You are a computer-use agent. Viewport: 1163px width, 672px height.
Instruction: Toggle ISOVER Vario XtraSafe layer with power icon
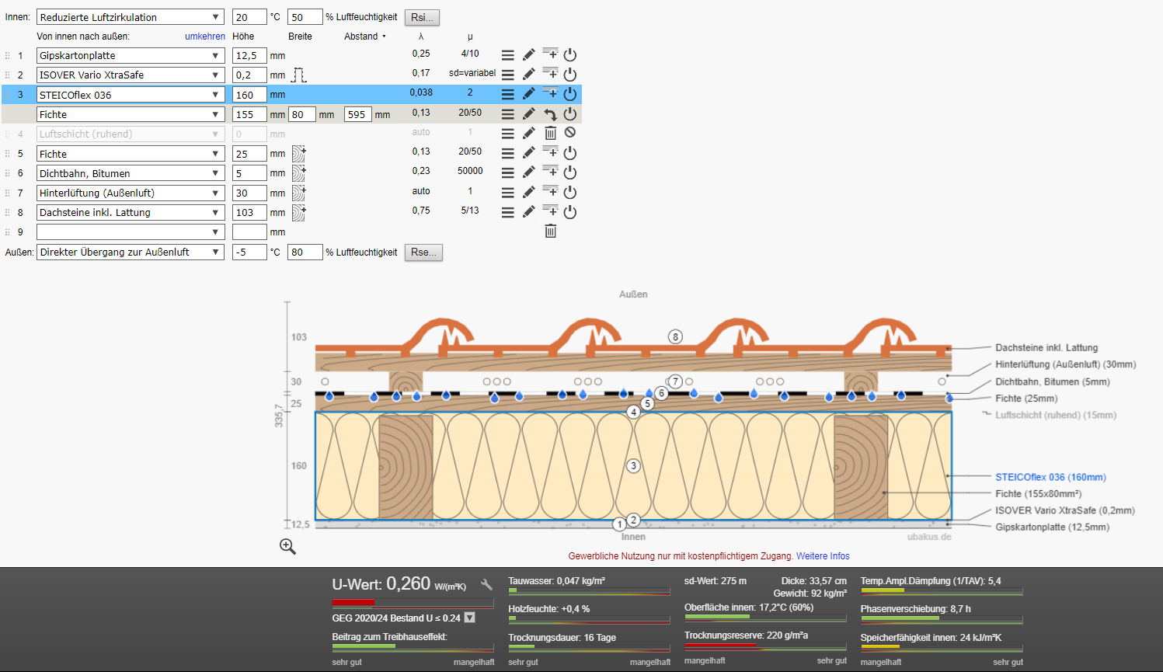point(570,75)
